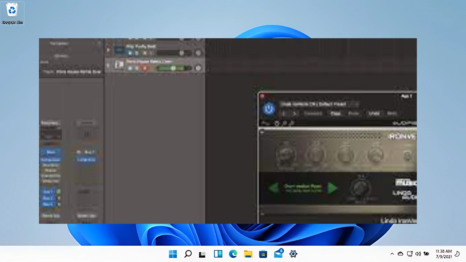Click the left channel strip's Stereo Out button
Viewport: 466px width, 262px height.
point(50,216)
